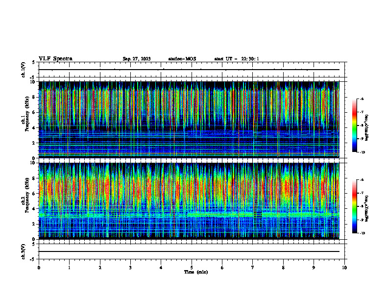This screenshot has height=300, width=388.
Task: Click the ch.3 voltage trace line panel
Action: (192, 251)
